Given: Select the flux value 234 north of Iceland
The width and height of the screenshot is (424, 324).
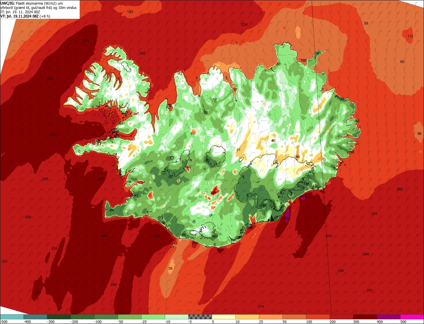Looking at the screenshot, I should 244,25.
